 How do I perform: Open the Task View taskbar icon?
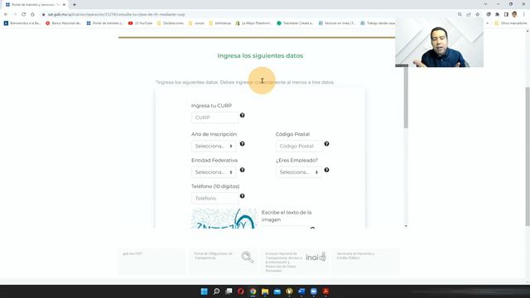tap(229, 291)
